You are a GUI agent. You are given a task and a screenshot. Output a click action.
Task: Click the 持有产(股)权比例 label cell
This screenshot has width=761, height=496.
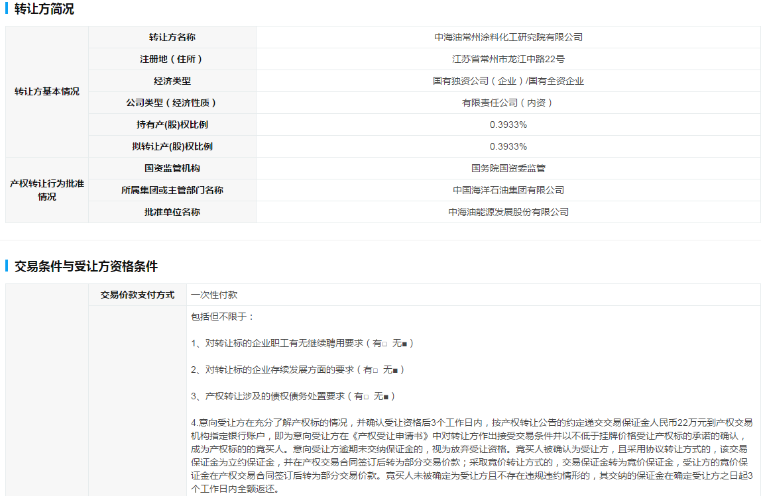172,124
